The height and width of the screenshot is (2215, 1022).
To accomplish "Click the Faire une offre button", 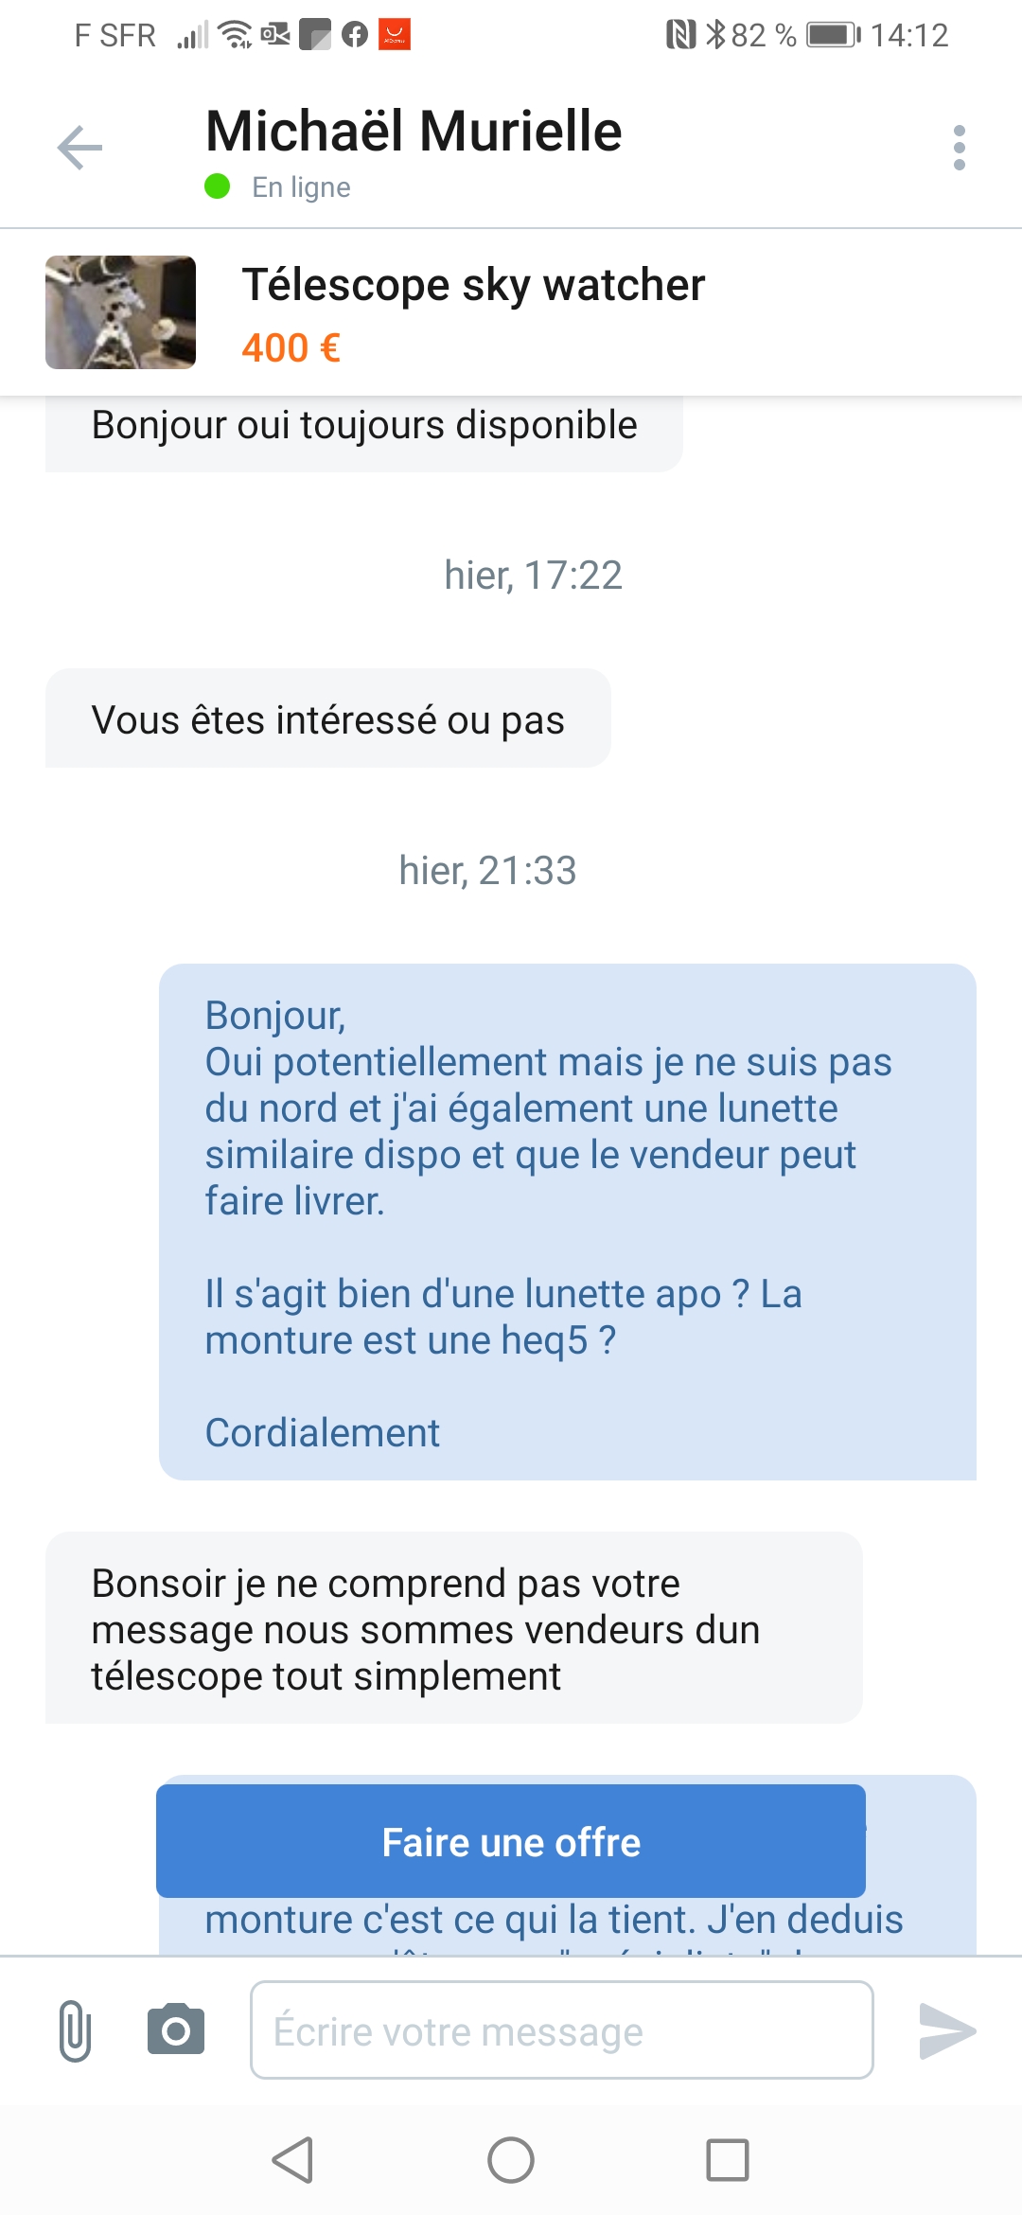I will pos(511,1842).
